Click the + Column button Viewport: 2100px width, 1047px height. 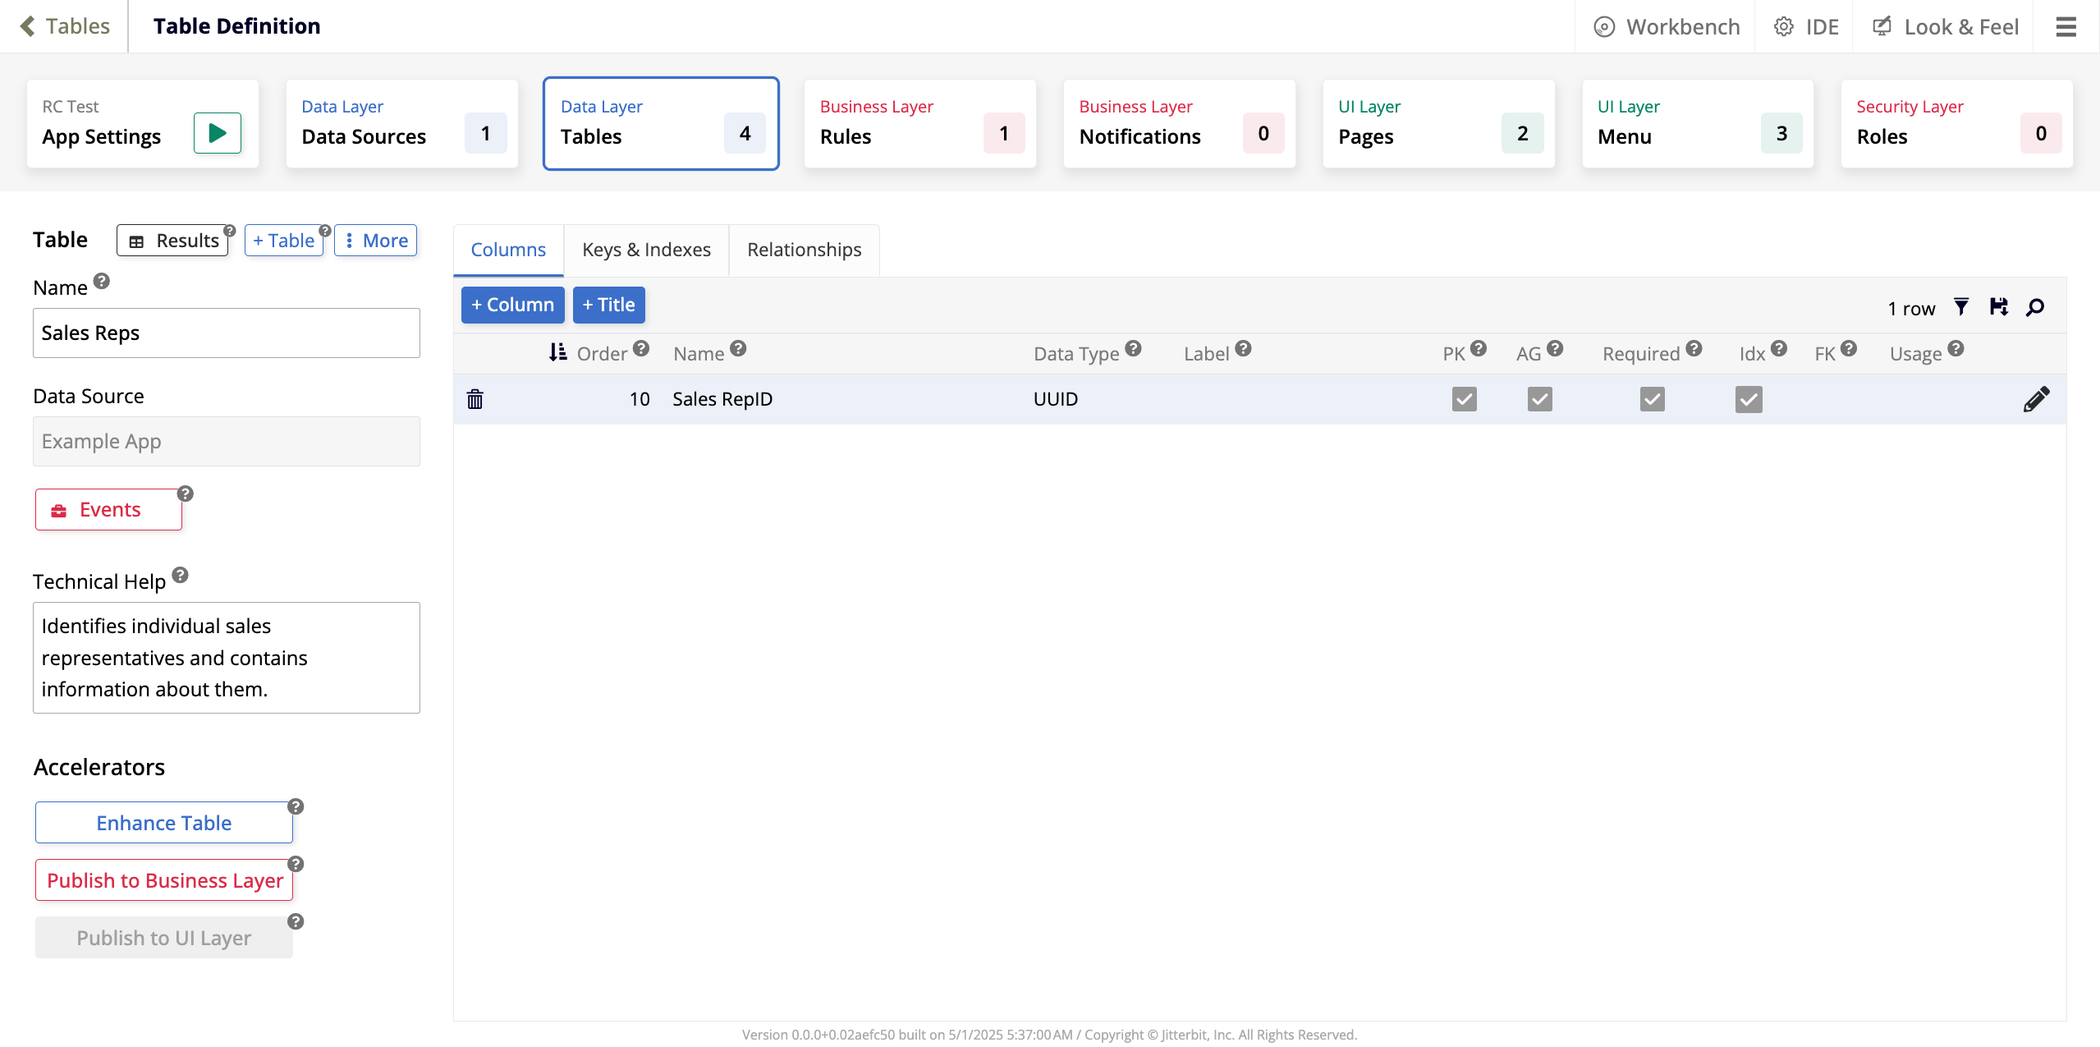[x=512, y=305]
